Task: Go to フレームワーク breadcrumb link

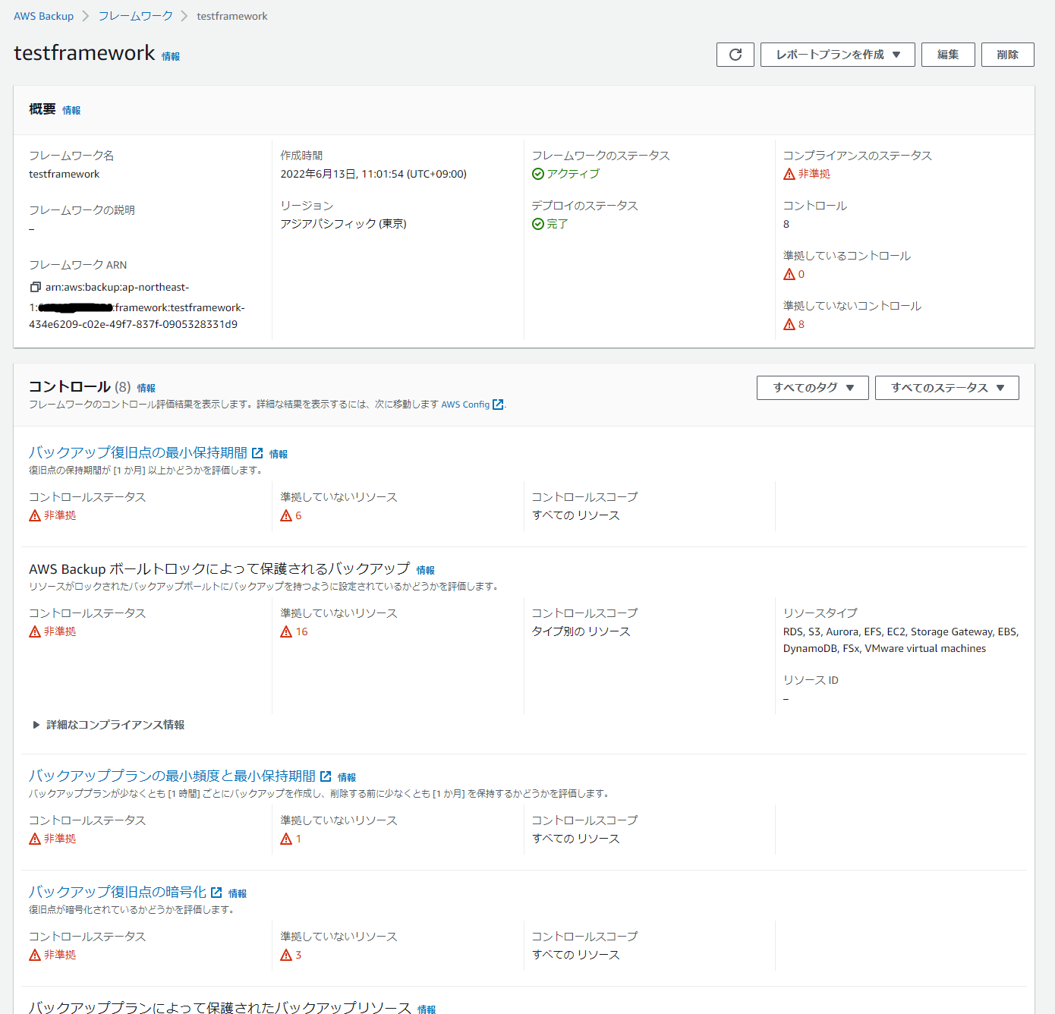Action: click(135, 16)
